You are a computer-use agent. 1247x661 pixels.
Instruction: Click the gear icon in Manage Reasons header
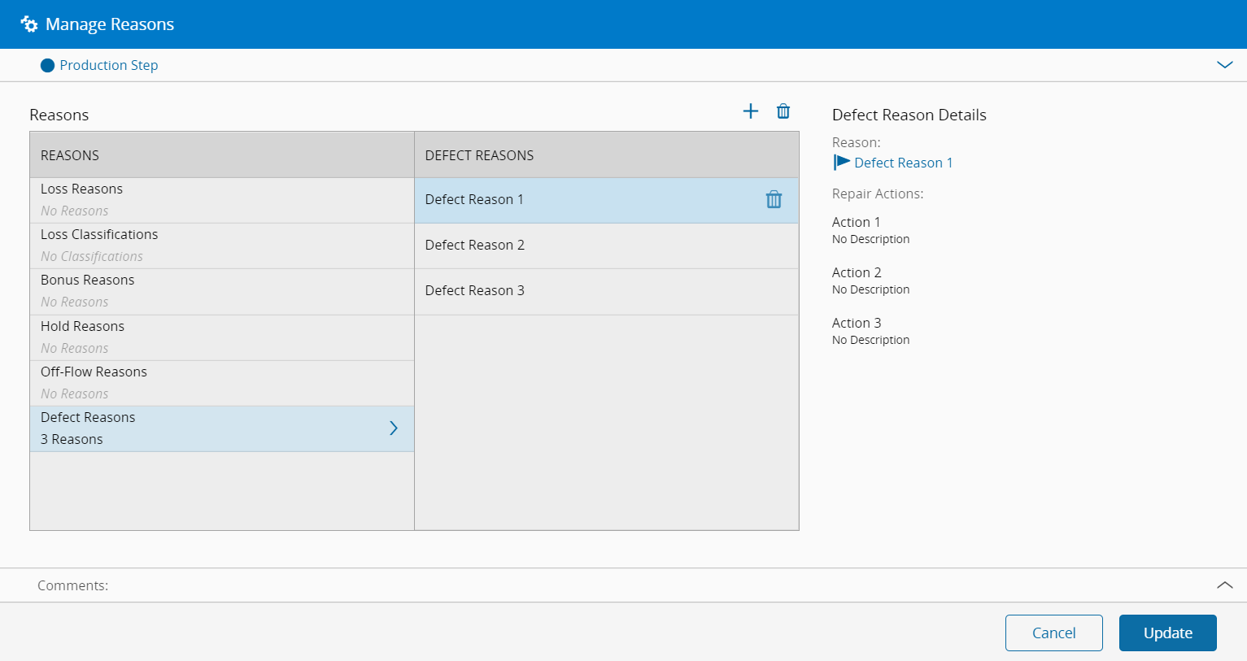pyautogui.click(x=29, y=24)
